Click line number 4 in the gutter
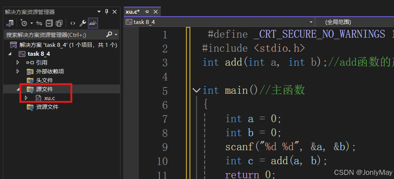Image resolution: width=394 pixels, height=179 pixels. (x=165, y=76)
